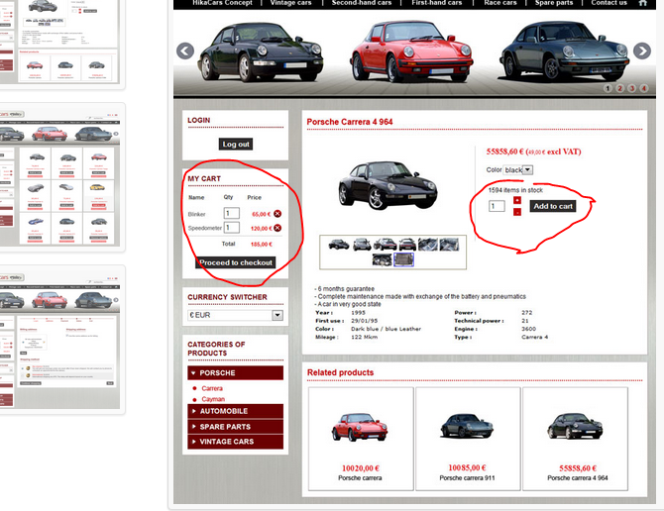Open Race cars menu item
Screen dimensions: 664x511
point(500,3)
